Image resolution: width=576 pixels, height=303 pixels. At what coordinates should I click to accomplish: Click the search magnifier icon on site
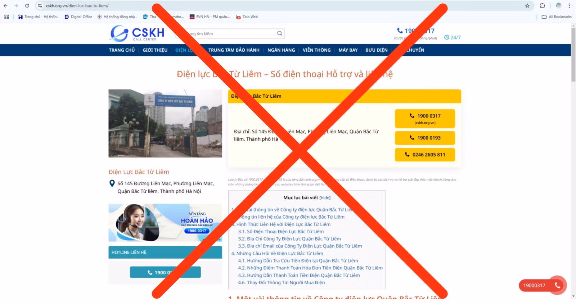[x=279, y=34]
